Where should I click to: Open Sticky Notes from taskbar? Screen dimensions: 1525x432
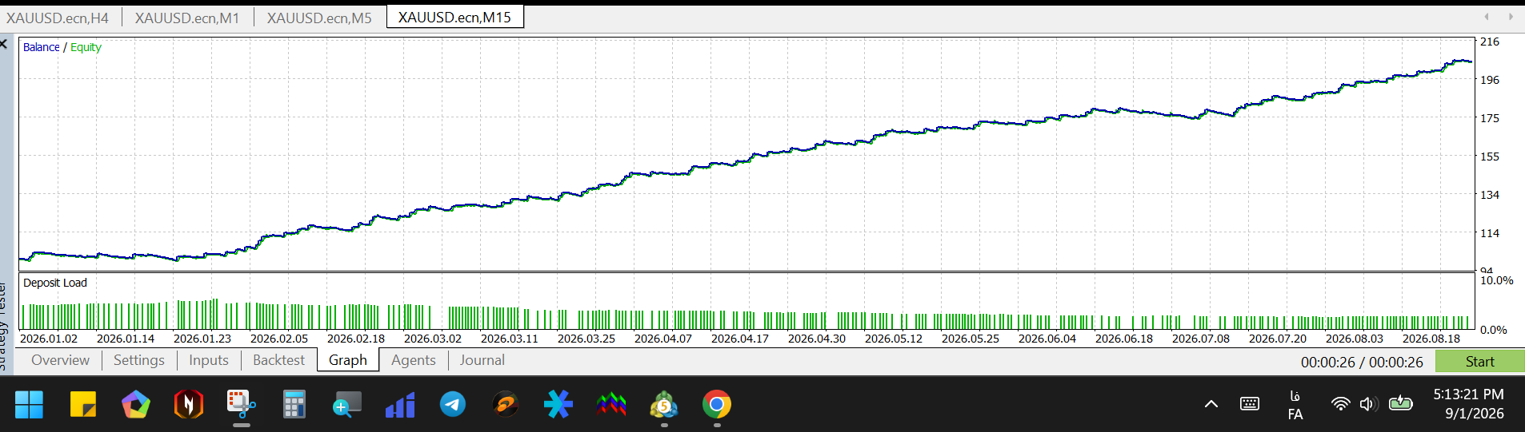coord(82,405)
